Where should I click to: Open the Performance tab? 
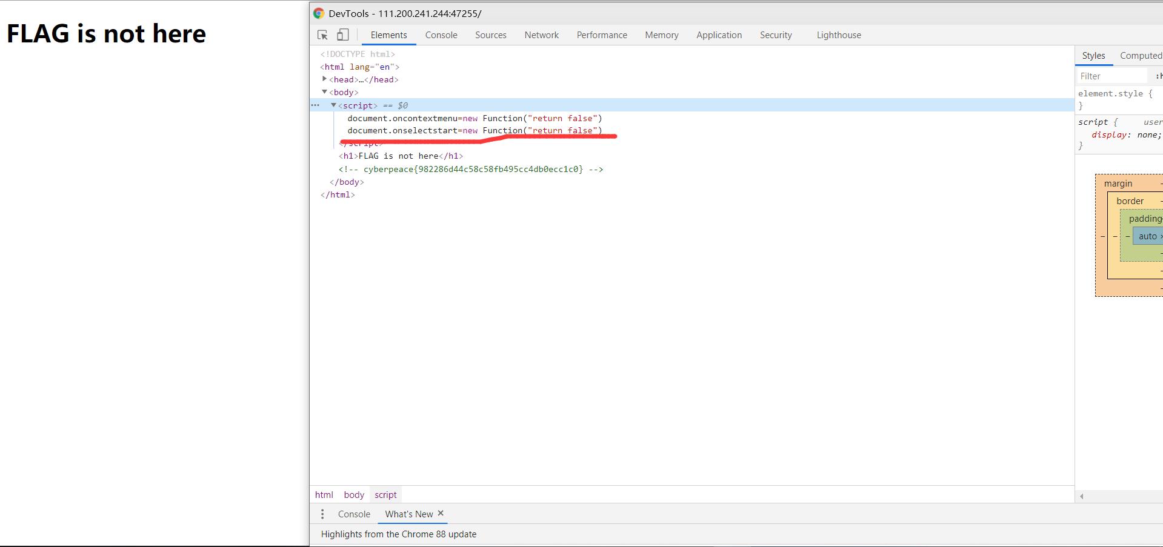pos(602,35)
